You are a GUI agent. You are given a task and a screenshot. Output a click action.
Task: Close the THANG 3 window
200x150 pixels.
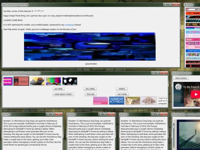[164, 114]
